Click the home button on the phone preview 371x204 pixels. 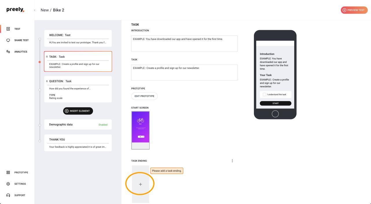tap(275, 114)
